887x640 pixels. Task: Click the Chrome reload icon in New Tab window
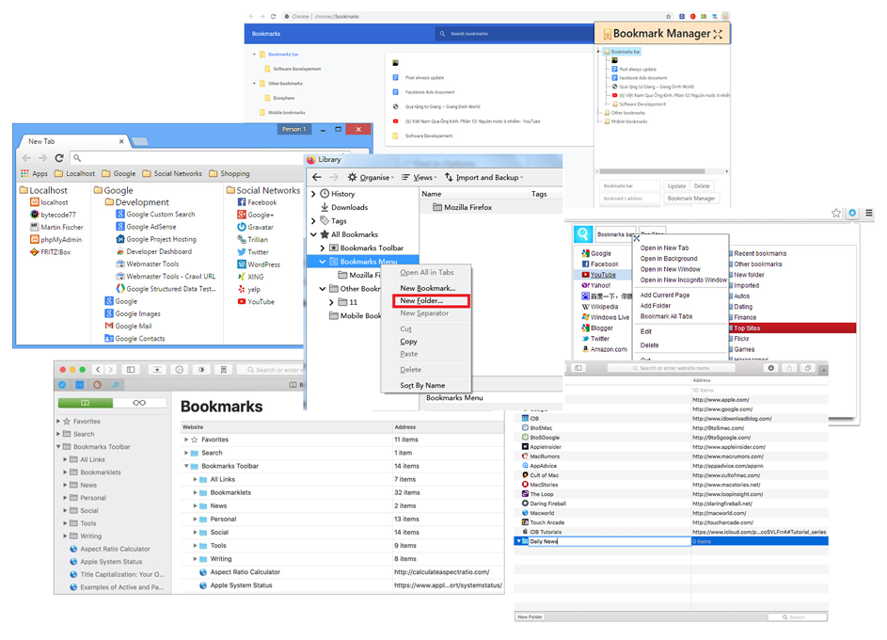(59, 158)
